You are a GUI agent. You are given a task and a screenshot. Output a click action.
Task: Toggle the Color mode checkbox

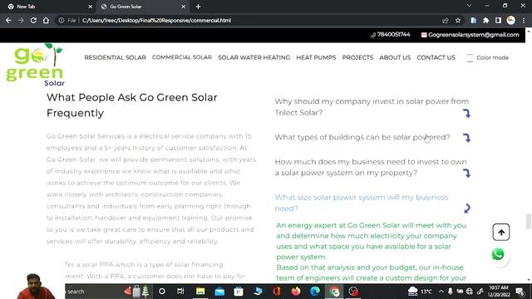click(470, 58)
